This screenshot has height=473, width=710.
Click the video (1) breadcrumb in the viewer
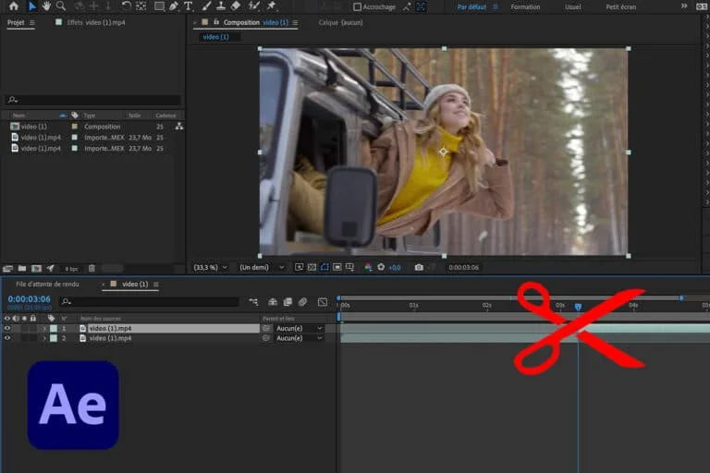[x=216, y=37]
